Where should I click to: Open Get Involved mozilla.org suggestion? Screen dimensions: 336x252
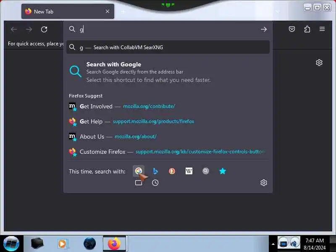tap(168, 106)
